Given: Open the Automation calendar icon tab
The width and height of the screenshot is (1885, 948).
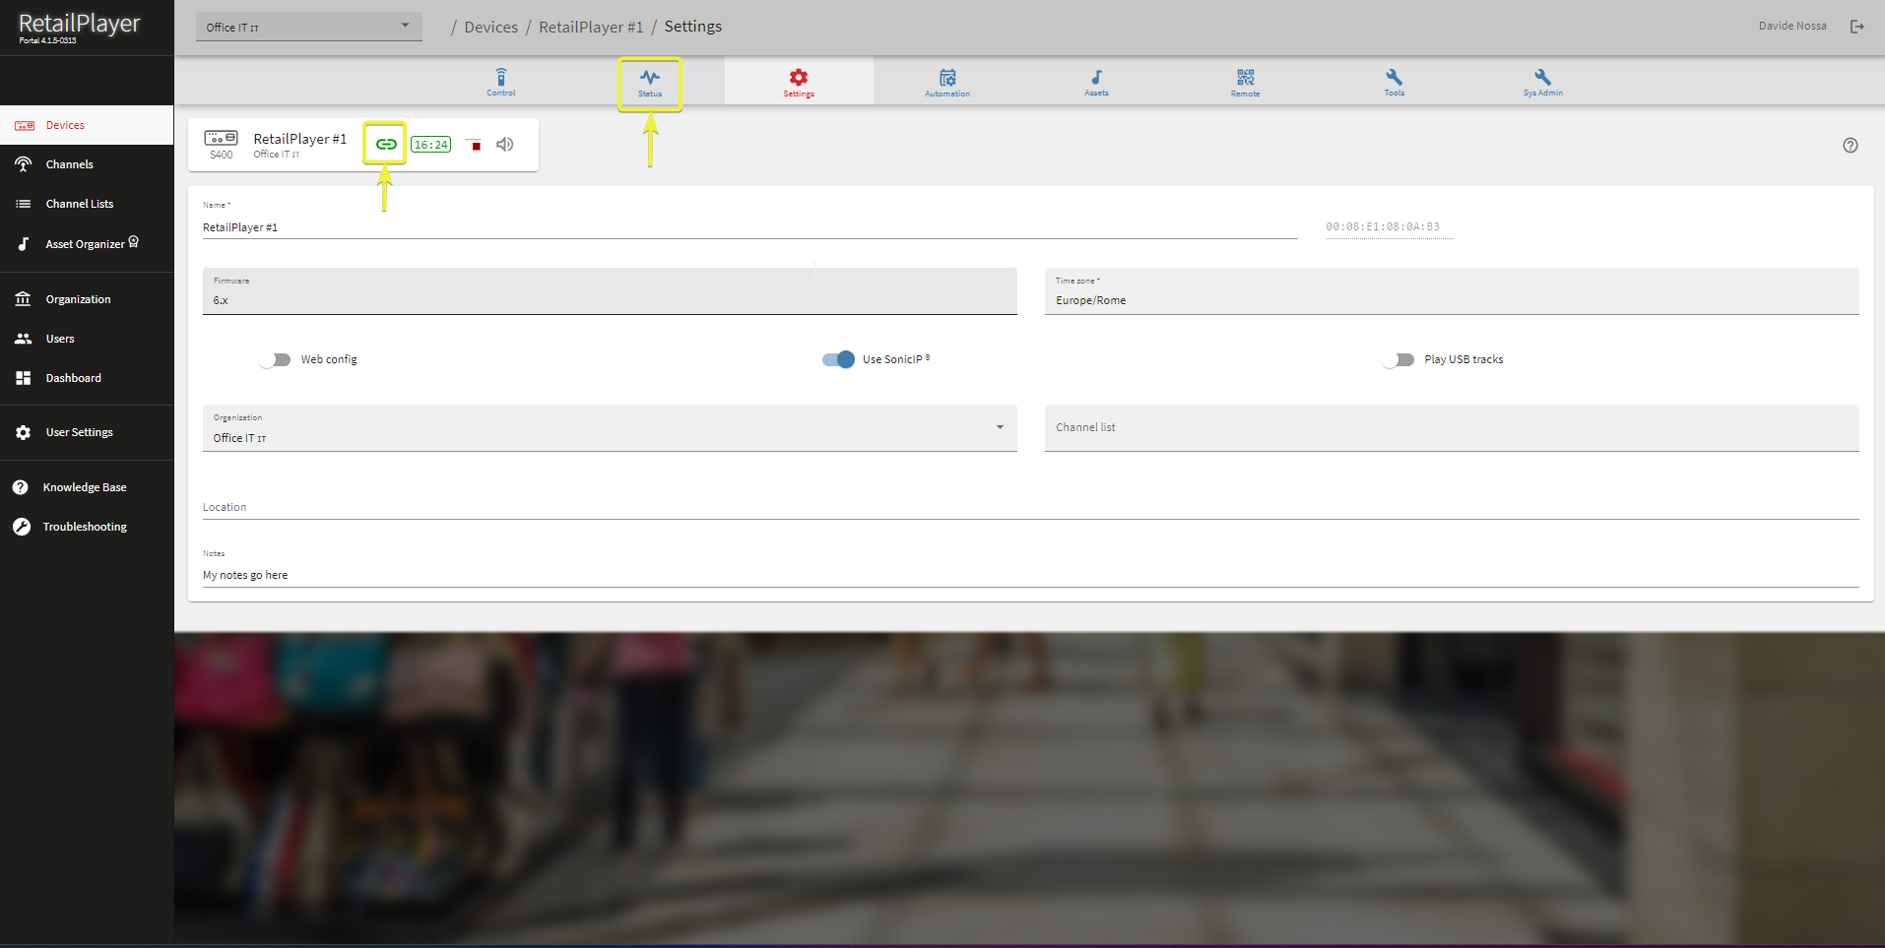Looking at the screenshot, I should coord(946,81).
